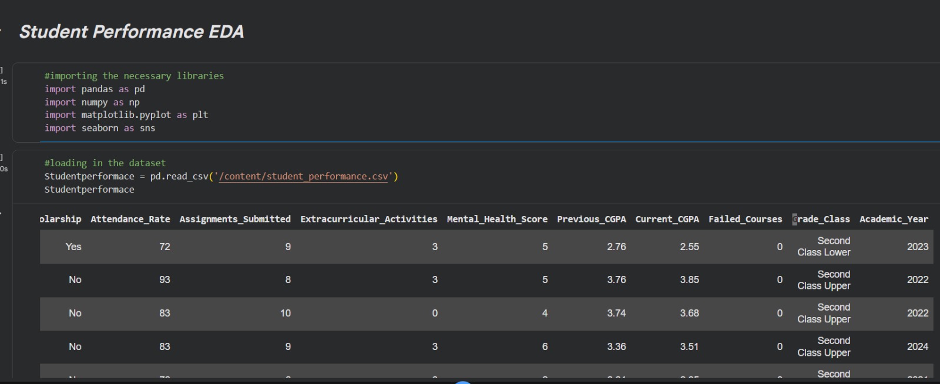Click Mental_Health_Score value 6
Screen dimensions: 940x384
545,347
